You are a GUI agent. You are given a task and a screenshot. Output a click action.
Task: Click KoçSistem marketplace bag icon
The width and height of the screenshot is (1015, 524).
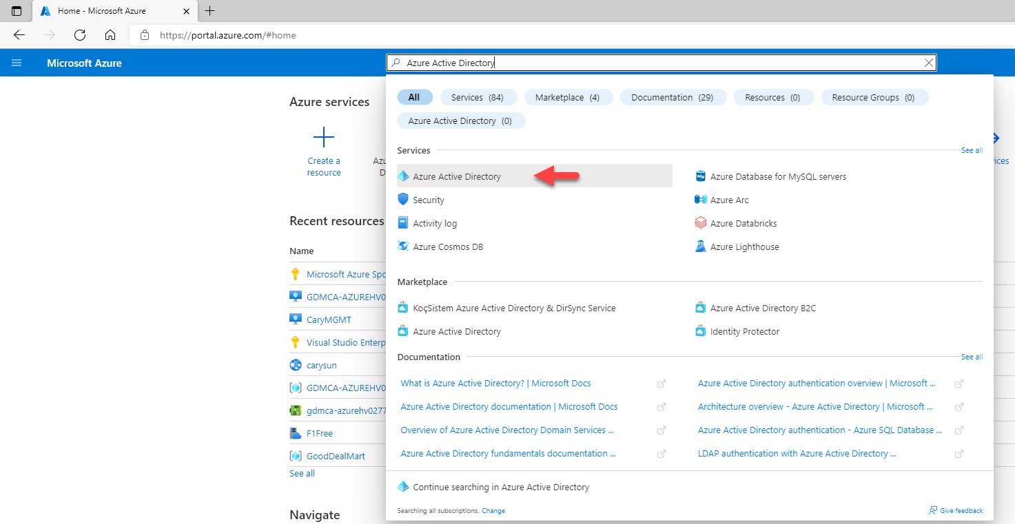pos(403,308)
